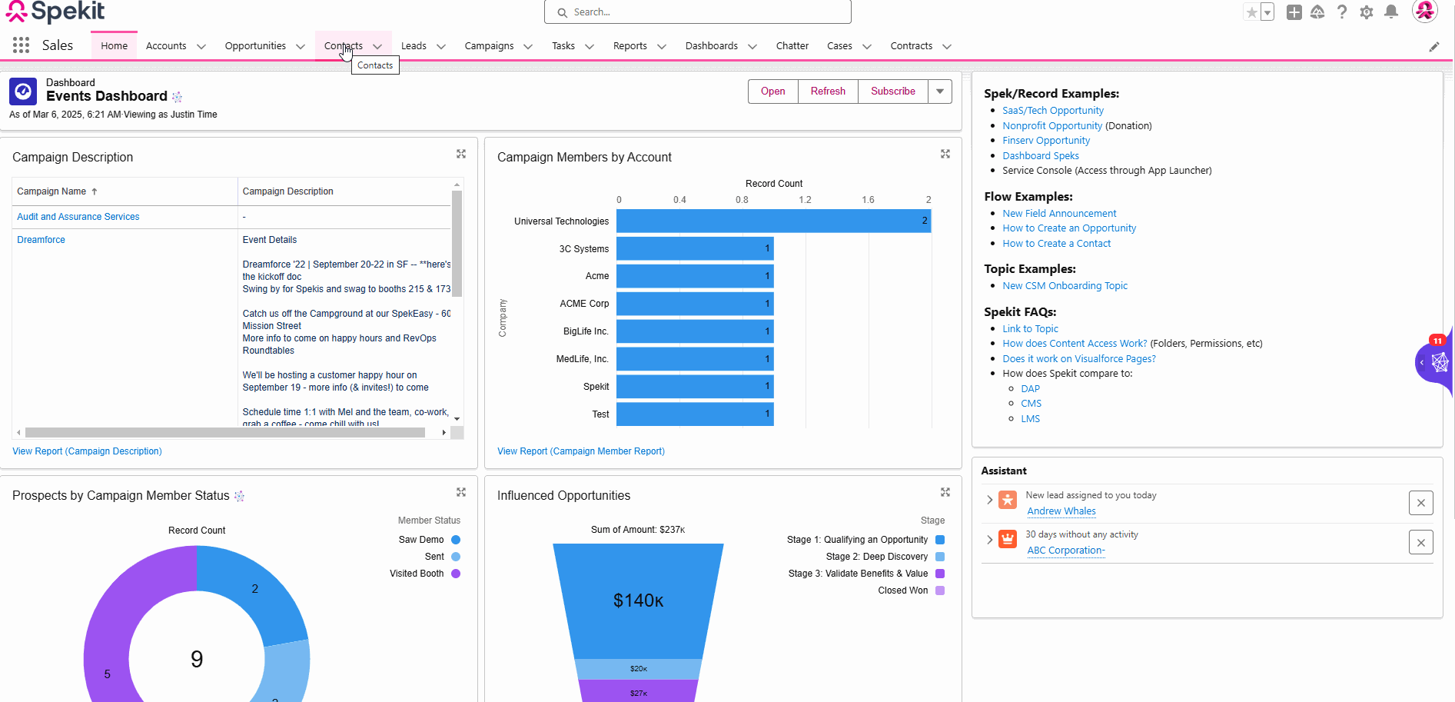This screenshot has height=702, width=1455.
Task: Click the Saw Demo legend color dot
Action: pyautogui.click(x=456, y=540)
